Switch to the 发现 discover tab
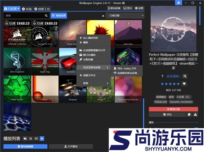This screenshot has height=152, width=204. pyautogui.click(x=27, y=9)
